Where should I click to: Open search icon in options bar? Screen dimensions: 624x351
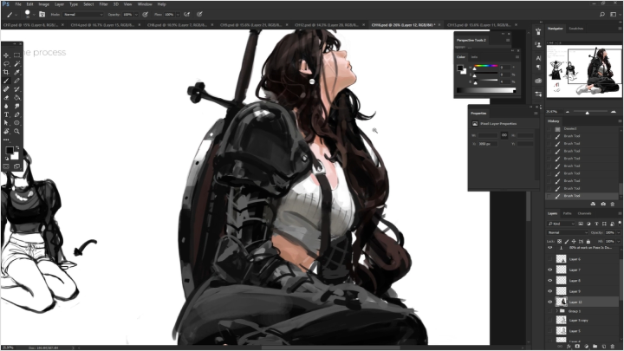602,15
